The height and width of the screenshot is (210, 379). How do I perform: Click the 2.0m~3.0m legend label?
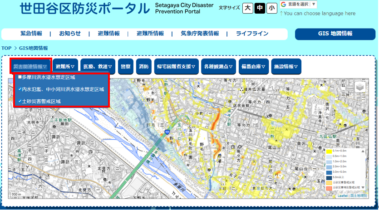340,166
